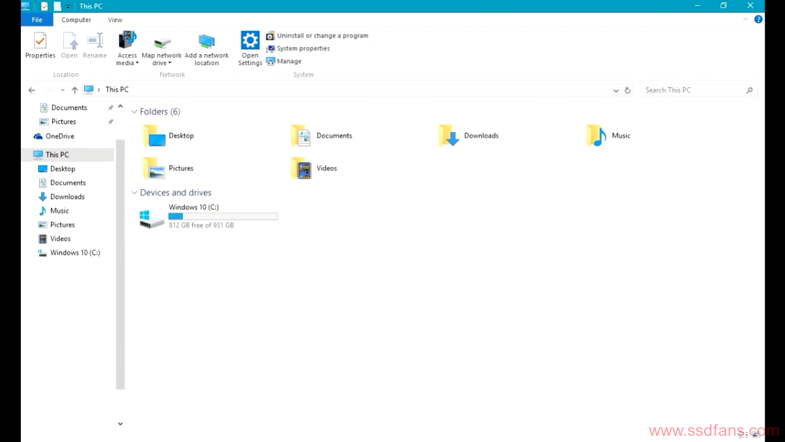Open the recent locations dropdown arrow
Screen dimensions: 785x442
click(63, 90)
